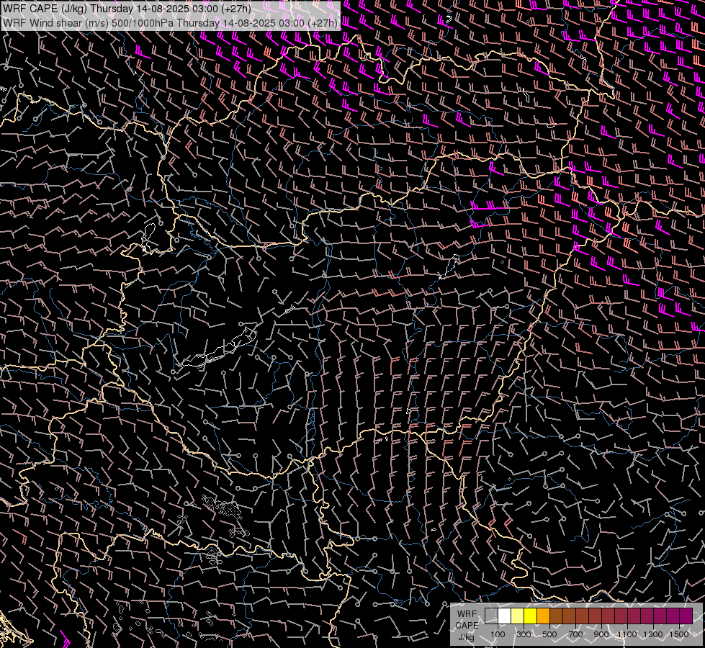705x648 pixels.
Task: Click the '900' legend tick label
Action: pos(601,634)
